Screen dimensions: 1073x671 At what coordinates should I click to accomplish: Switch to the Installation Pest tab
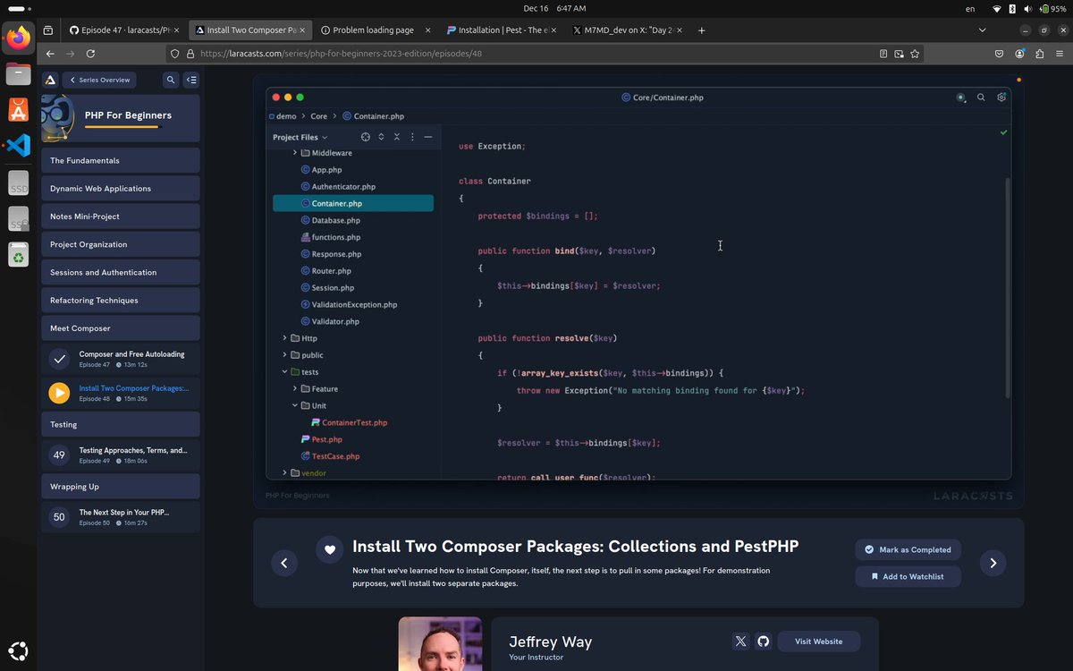503,30
